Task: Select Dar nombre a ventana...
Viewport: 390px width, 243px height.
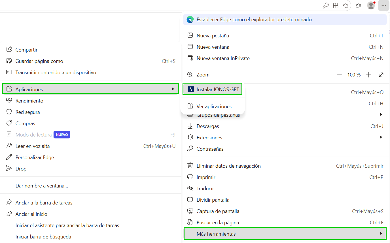Action: tap(91, 186)
